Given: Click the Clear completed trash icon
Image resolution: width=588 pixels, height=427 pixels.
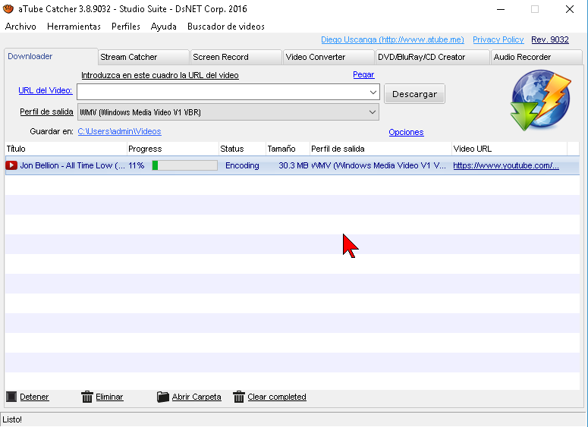Looking at the screenshot, I should tap(238, 397).
